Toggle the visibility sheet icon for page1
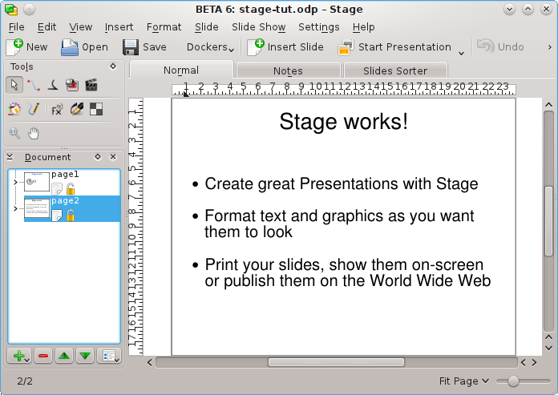Screen dimensions: 558x395 click(x=57, y=189)
